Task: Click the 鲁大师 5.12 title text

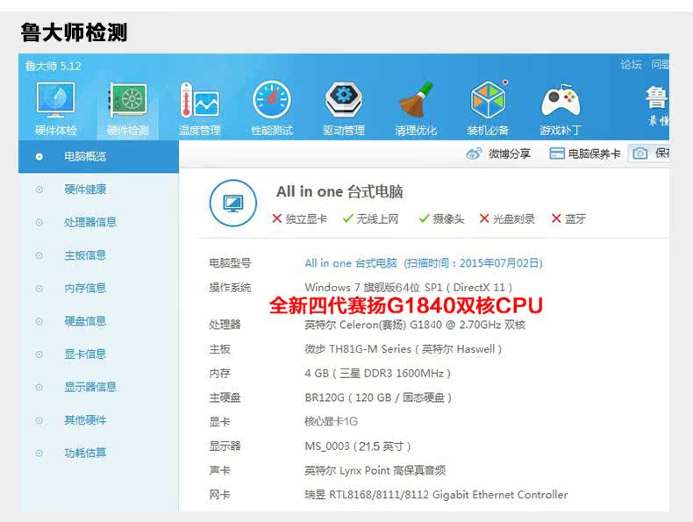Action: 53,67
